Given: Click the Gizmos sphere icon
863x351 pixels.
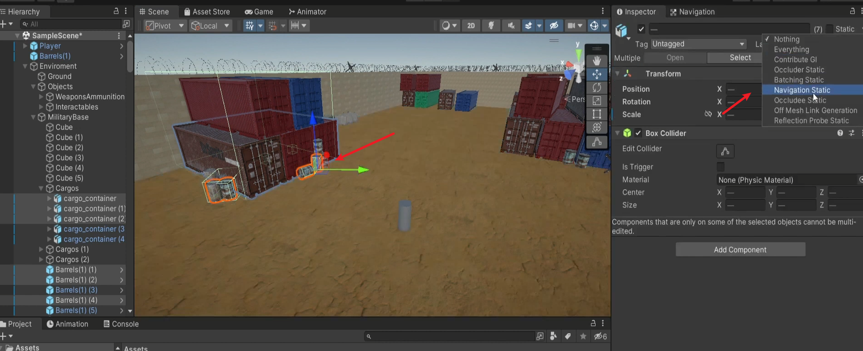Looking at the screenshot, I should coord(594,26).
